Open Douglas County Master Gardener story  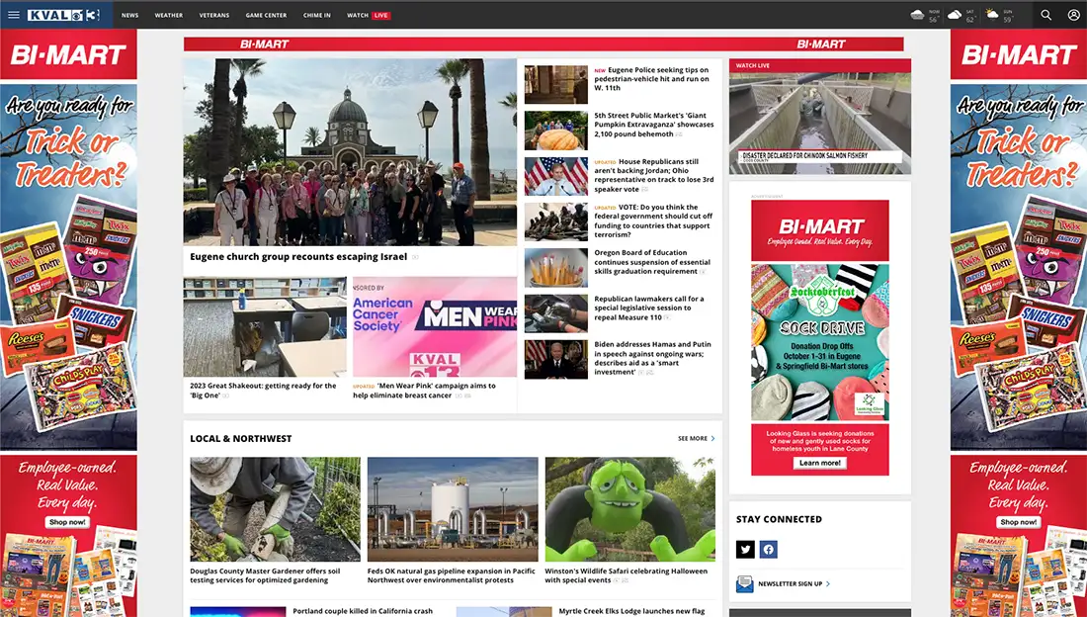pyautogui.click(x=266, y=575)
